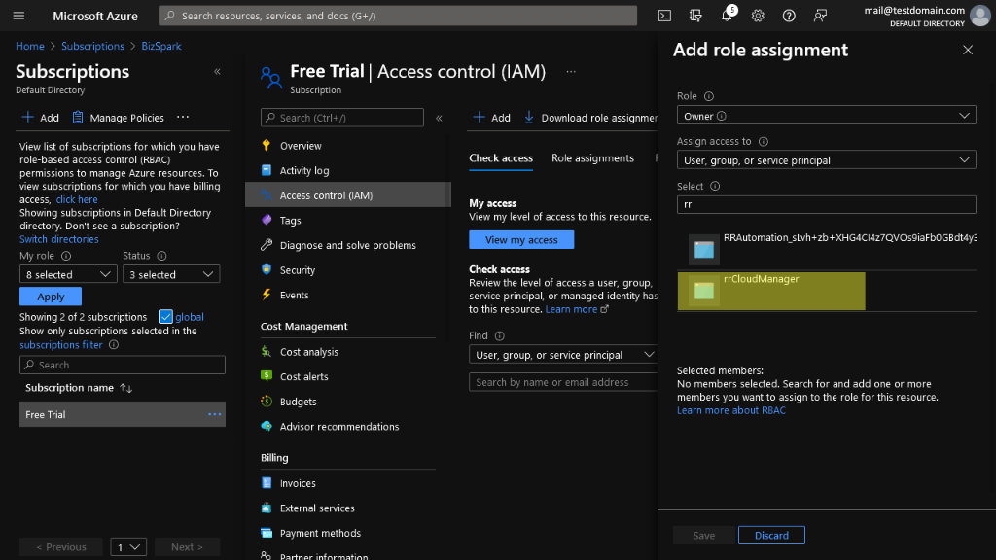Select Access control (IAM) menu item
The width and height of the screenshot is (996, 560).
tap(347, 194)
